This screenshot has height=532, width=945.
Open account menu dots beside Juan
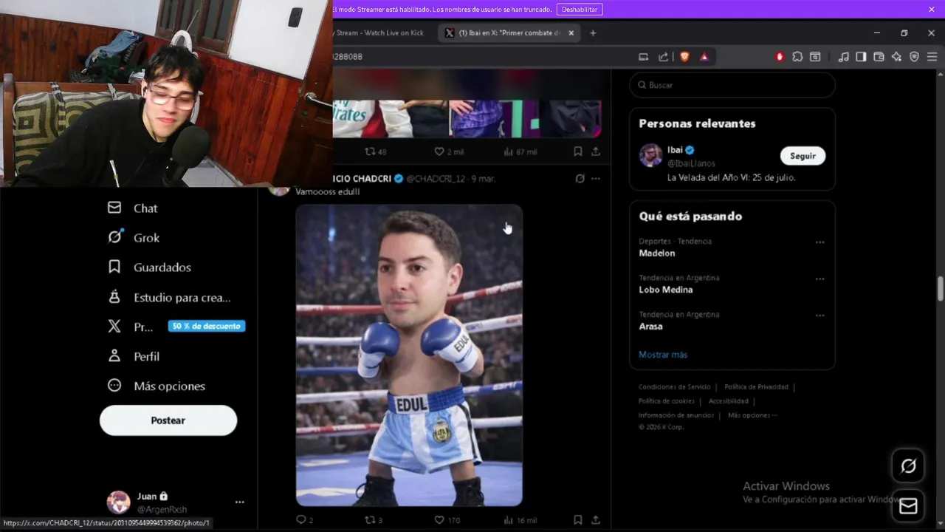[239, 502]
